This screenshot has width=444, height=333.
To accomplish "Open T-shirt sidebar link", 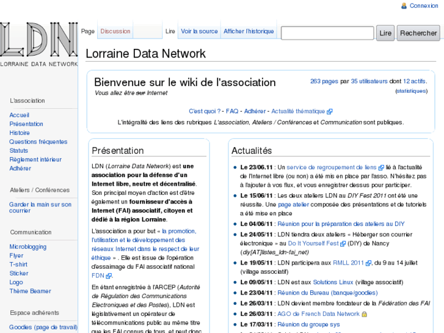I will click(x=18, y=265).
